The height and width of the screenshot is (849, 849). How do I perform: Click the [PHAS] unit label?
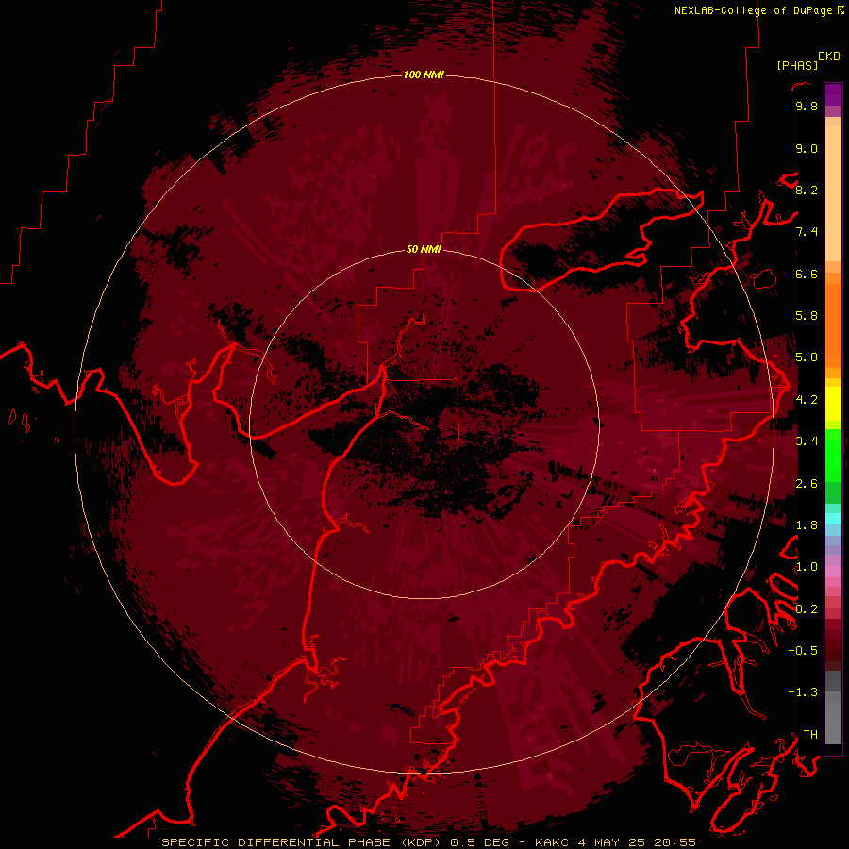797,65
